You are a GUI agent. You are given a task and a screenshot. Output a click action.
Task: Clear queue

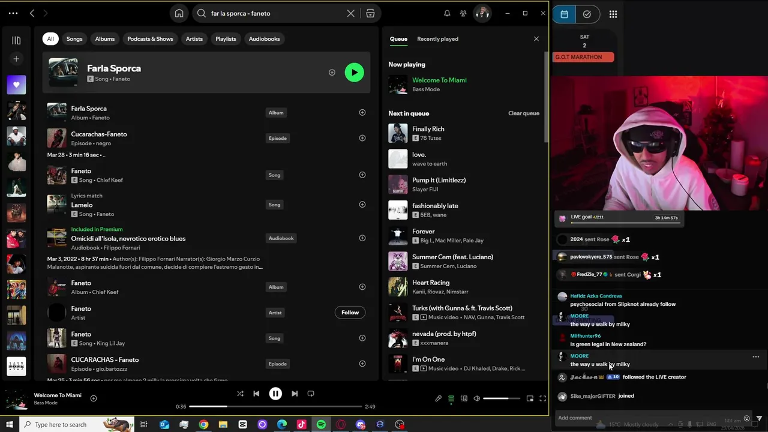pos(524,113)
